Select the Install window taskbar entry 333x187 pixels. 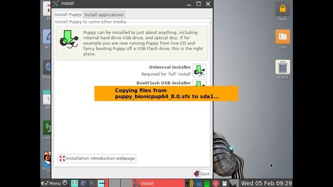tap(158, 183)
